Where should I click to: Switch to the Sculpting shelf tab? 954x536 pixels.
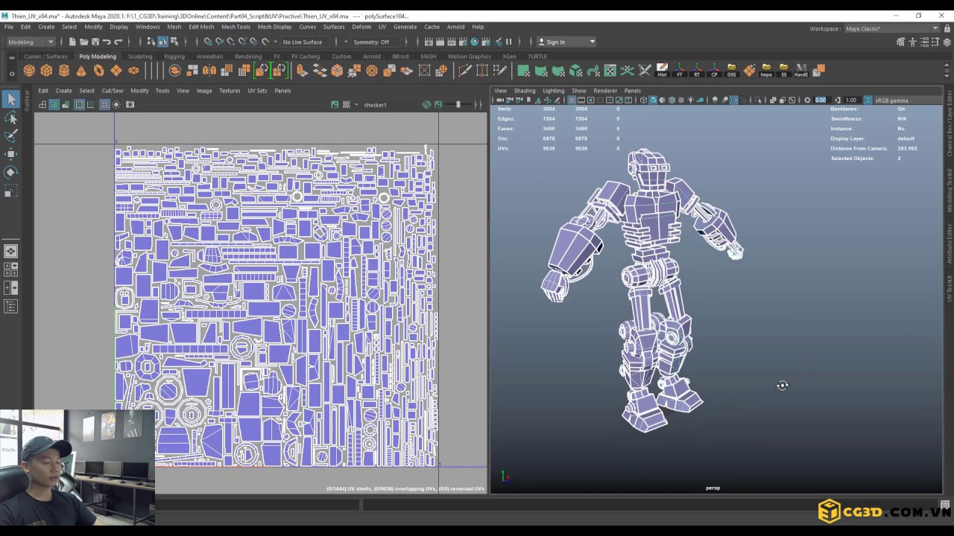point(139,57)
